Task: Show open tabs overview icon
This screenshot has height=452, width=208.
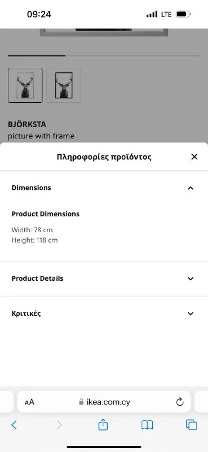Action: click(x=191, y=425)
